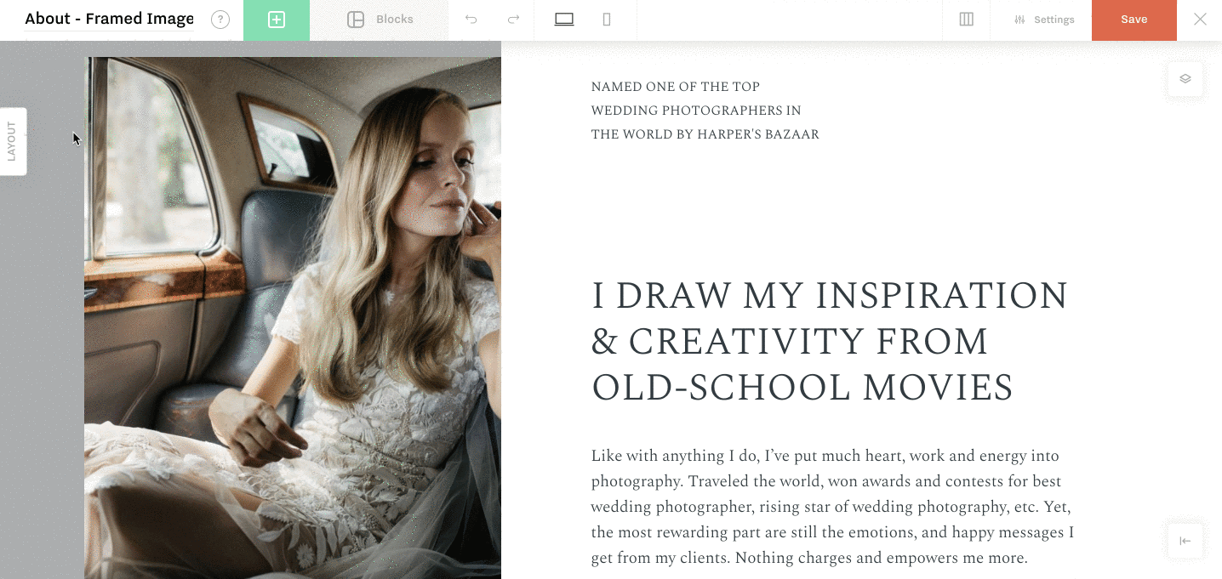Open the layers stack icon

click(1185, 79)
